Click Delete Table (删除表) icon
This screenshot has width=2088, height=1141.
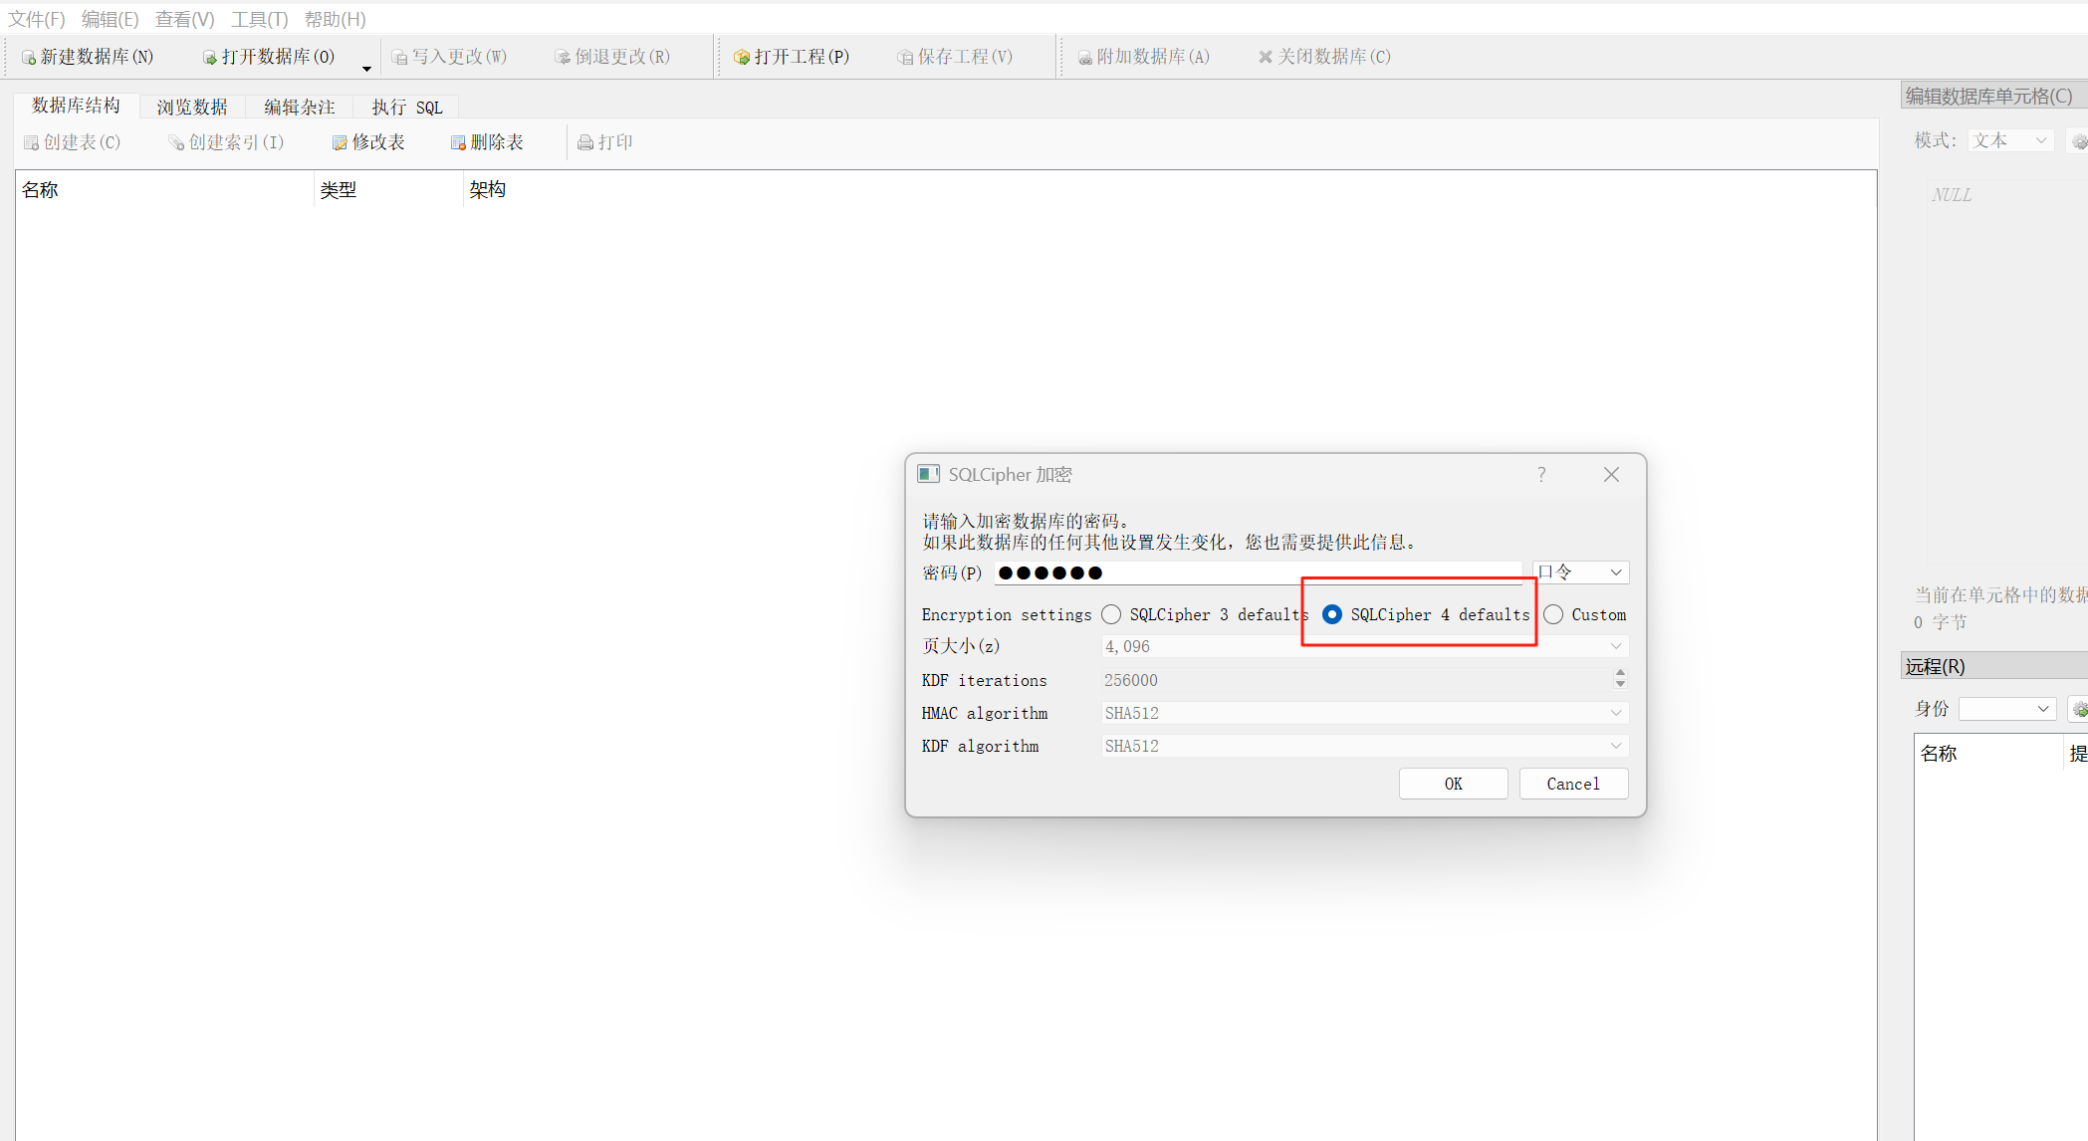coord(458,143)
